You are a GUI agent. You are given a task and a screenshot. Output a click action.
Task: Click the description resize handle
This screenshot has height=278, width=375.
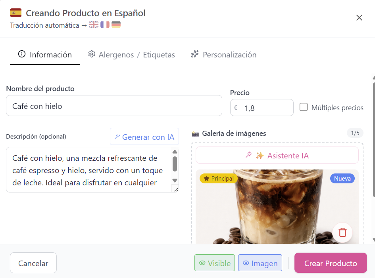[x=175, y=189]
